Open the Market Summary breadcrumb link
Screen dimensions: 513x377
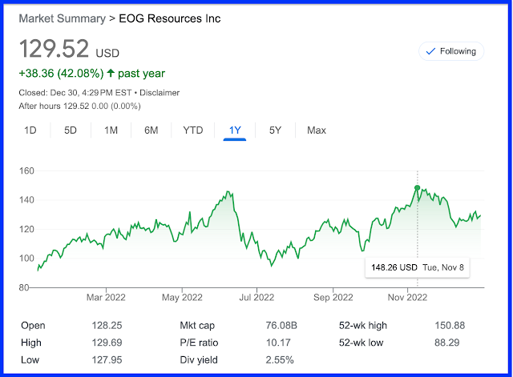[x=63, y=18]
